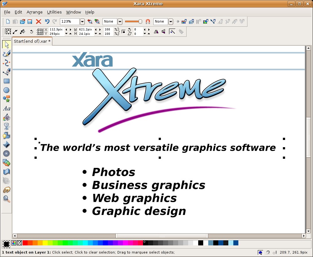
Task: Choose the Selector arrow tool
Action: [7, 45]
